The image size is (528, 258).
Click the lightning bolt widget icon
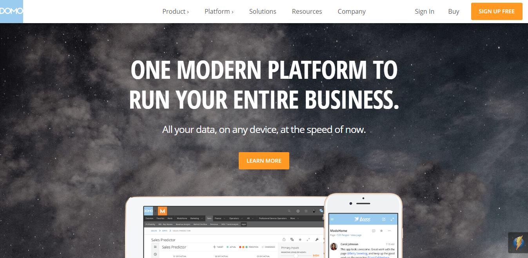click(518, 242)
